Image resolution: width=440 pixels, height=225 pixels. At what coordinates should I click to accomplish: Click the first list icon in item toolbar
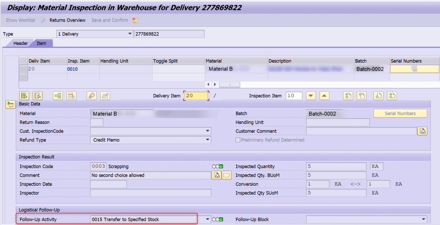click(x=24, y=96)
